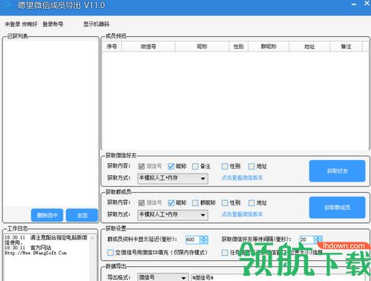371x281 pixels.
Task: Click the 删除选中 button
Action: [x=47, y=215]
